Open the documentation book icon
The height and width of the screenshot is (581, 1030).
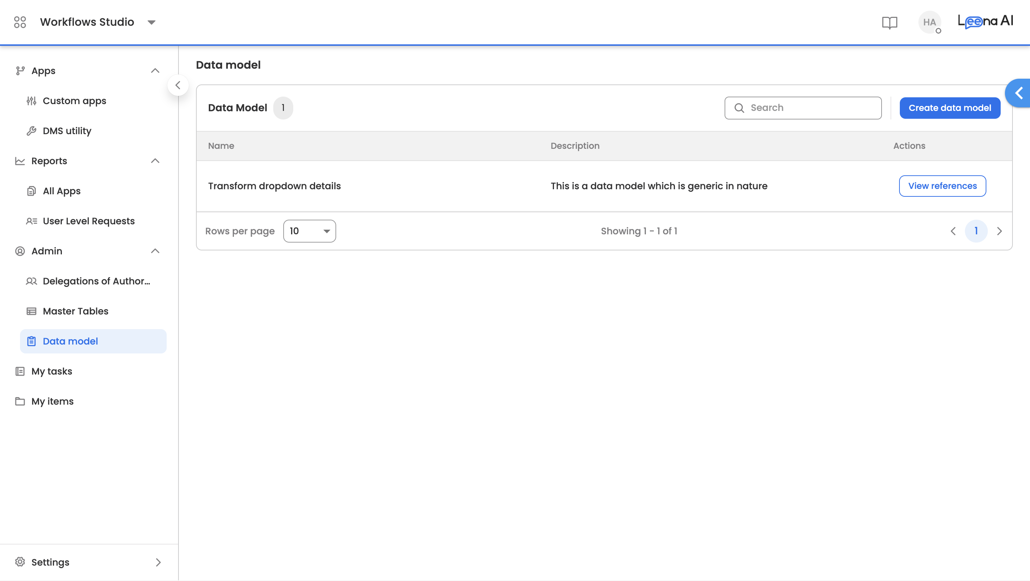coord(890,23)
